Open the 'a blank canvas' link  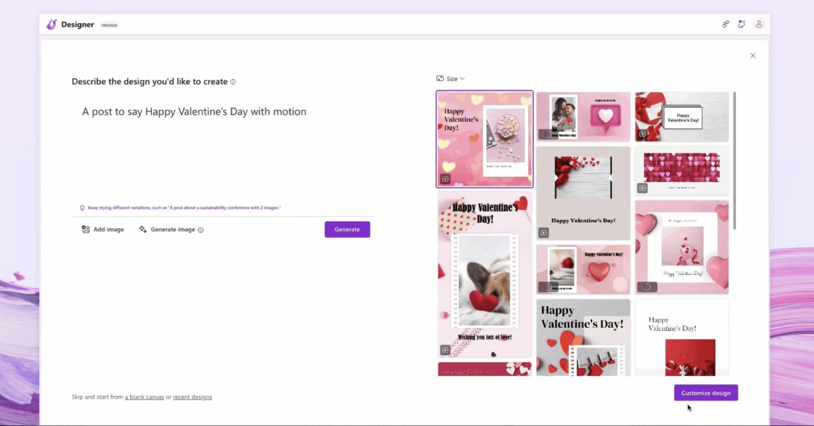(x=144, y=397)
